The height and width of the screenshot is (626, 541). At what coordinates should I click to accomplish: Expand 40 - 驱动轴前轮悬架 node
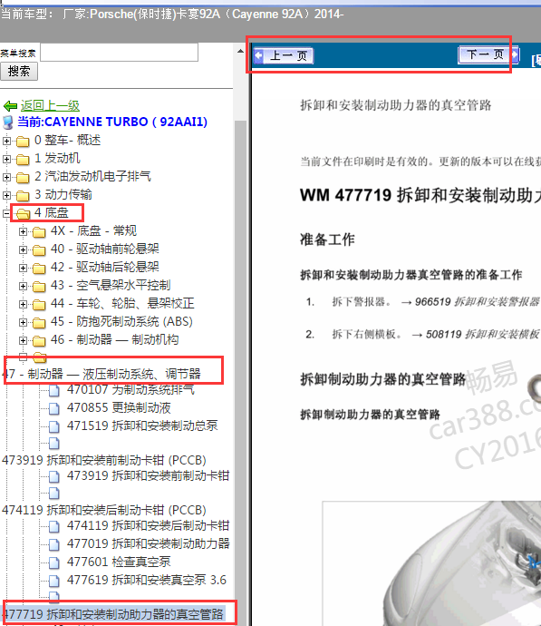pos(24,249)
